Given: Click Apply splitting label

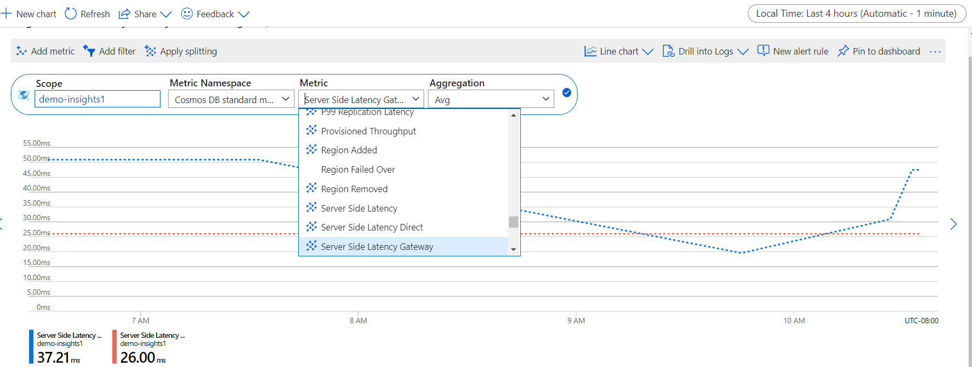Looking at the screenshot, I should coord(189,51).
